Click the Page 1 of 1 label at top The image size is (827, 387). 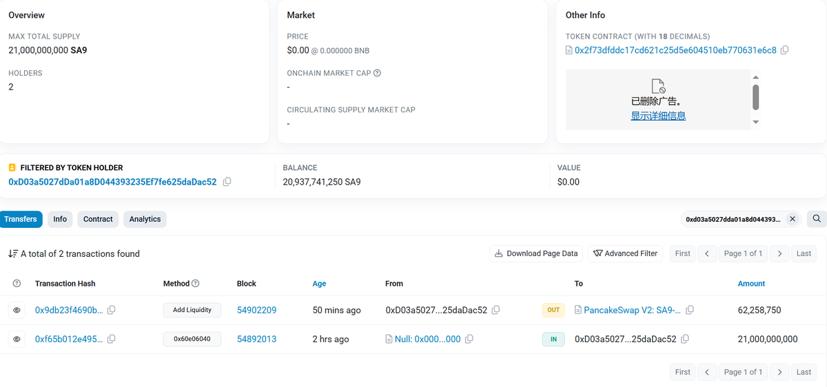(x=743, y=253)
